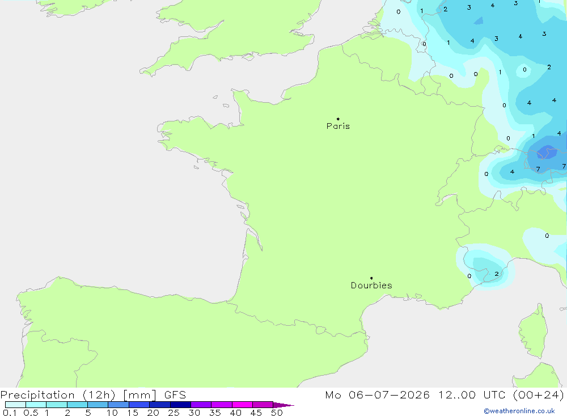Open the weatheronline.co.uk copyright link
The image size is (567, 416).
[x=519, y=411]
